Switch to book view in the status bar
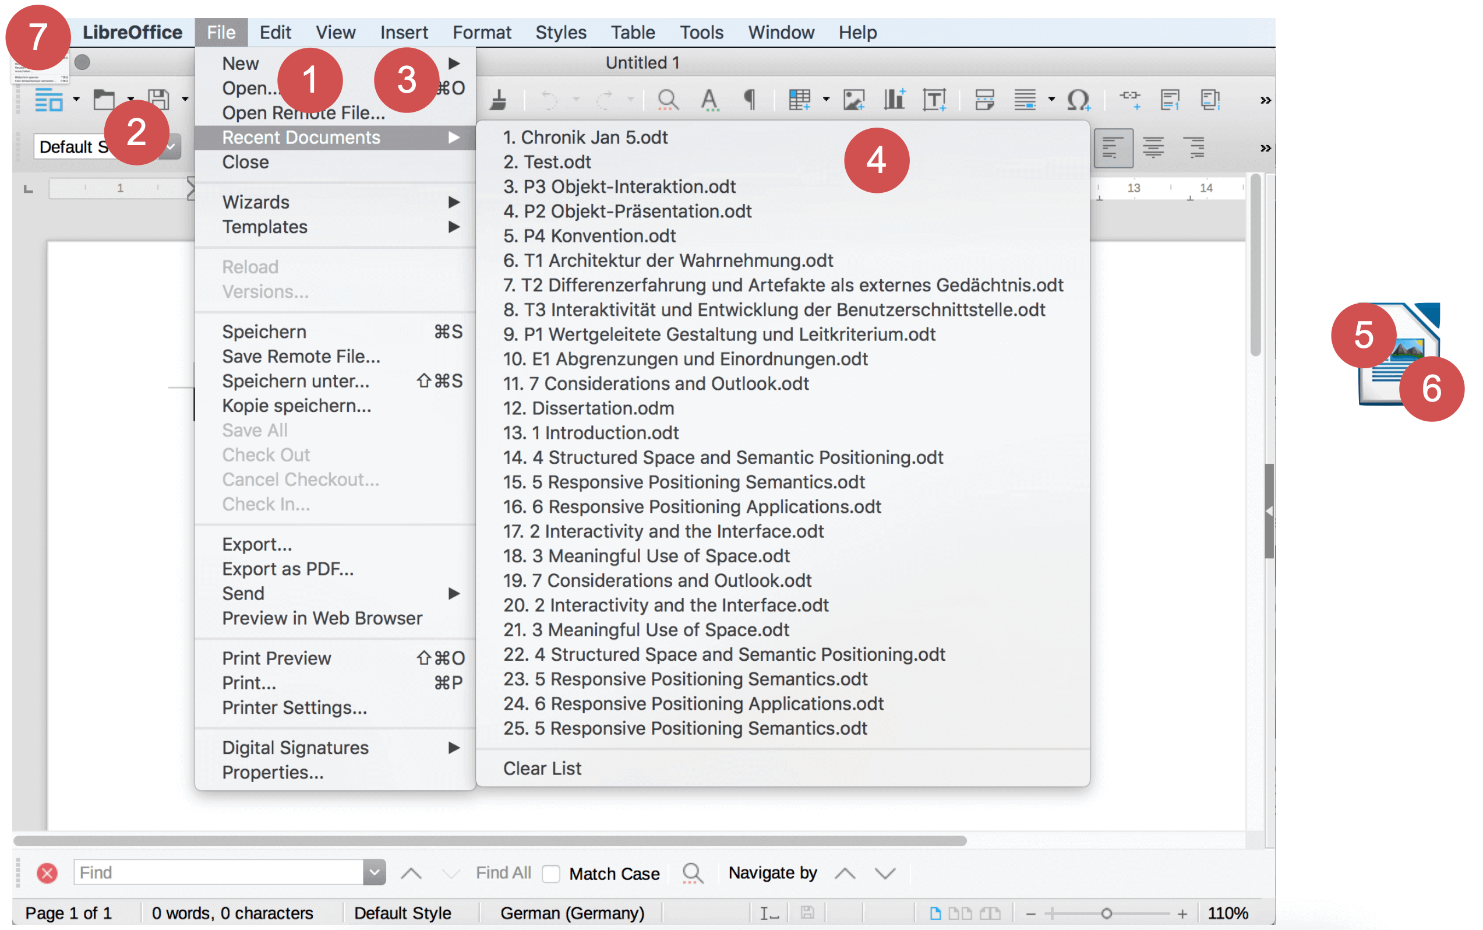The image size is (1483, 930). click(990, 913)
